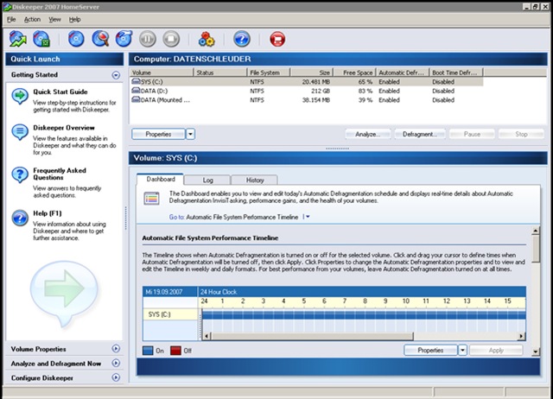Screen dimensions: 553x399
Task: Click the SYS (C:) drive icon in volume list
Action: coord(136,81)
